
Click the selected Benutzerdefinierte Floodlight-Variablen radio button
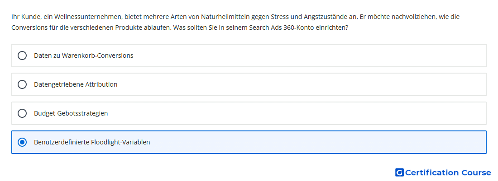click(22, 142)
